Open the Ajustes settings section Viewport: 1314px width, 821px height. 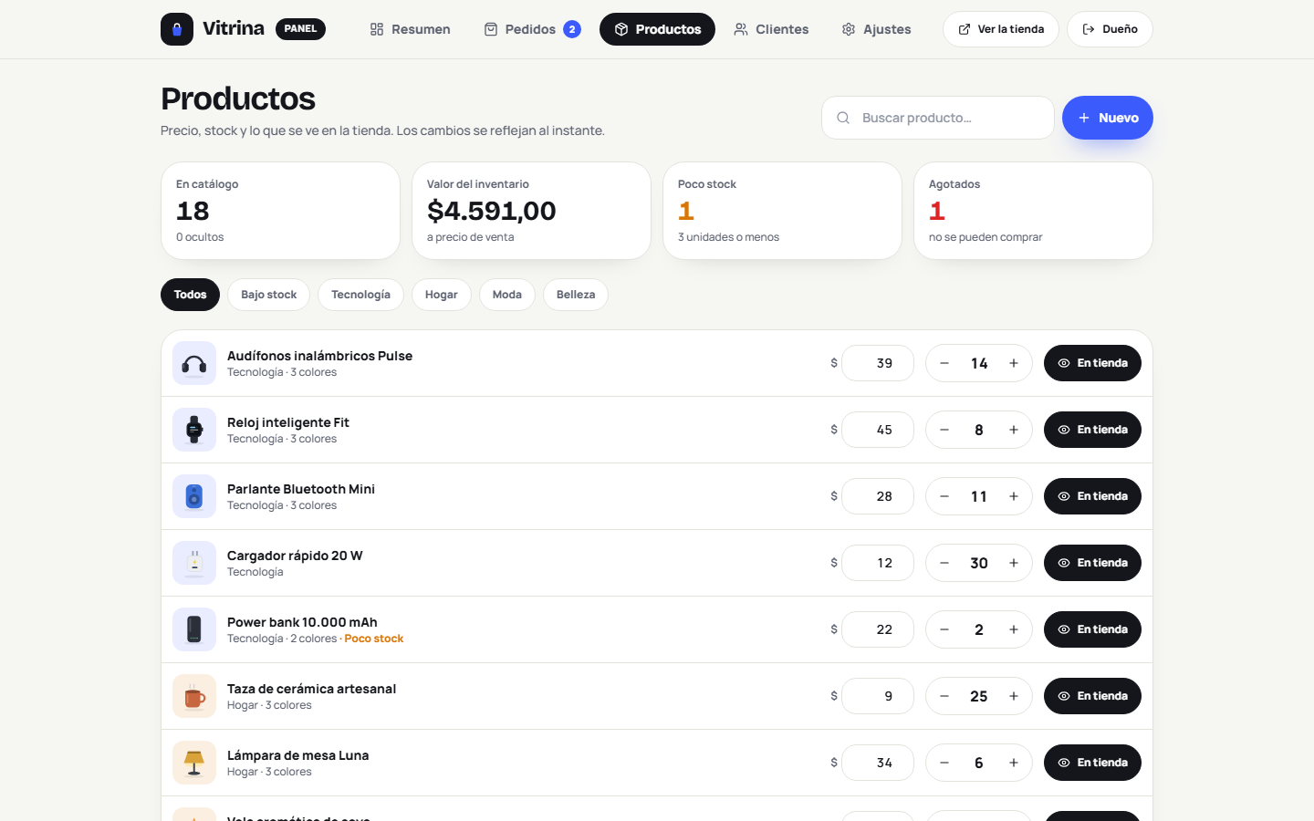tap(876, 29)
